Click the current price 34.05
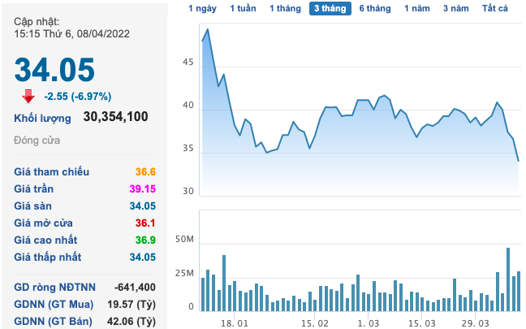This screenshot has height=329, width=526. click(54, 70)
